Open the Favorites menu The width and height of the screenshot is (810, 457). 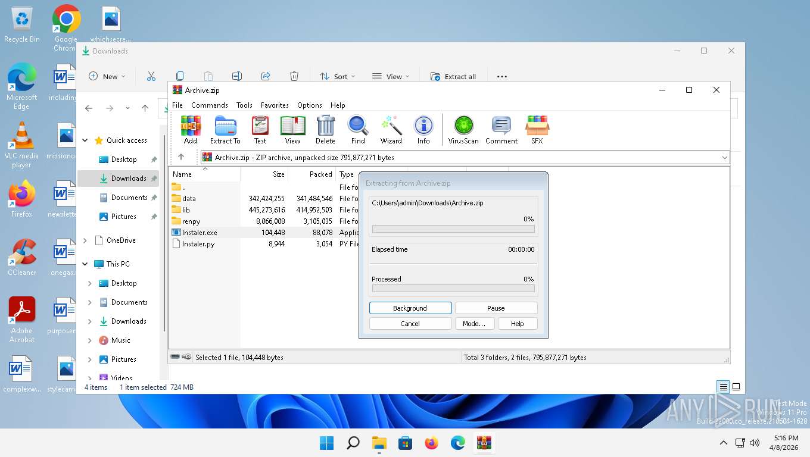coord(275,105)
